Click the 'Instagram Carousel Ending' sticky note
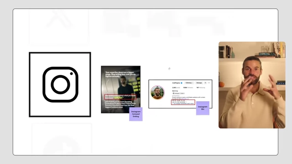This screenshot has width=292, height=164. pyautogui.click(x=136, y=114)
